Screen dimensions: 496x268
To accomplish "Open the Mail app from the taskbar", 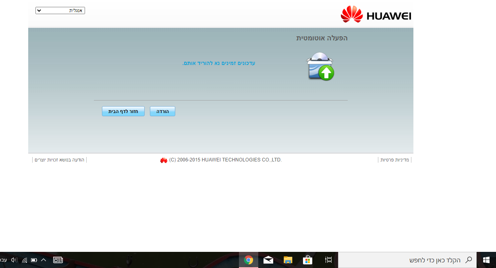I will (x=268, y=260).
